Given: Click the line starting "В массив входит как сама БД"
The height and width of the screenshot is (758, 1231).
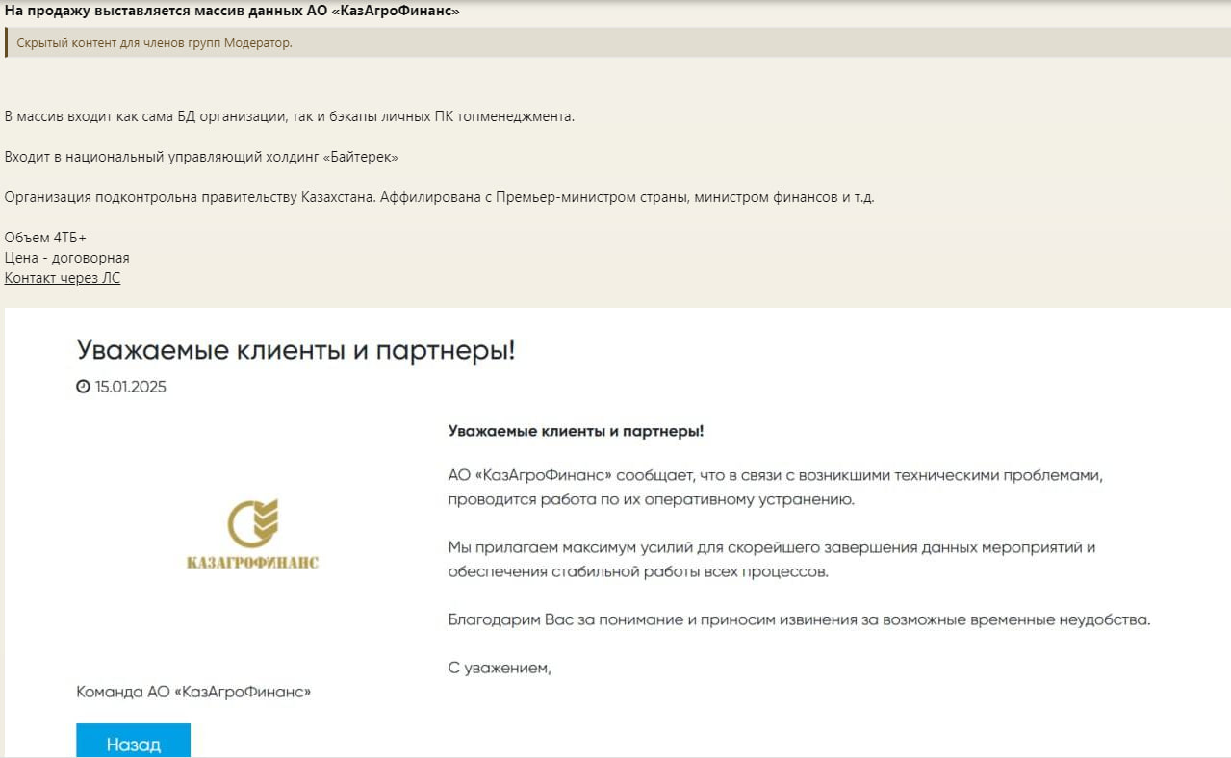Looking at the screenshot, I should point(290,116).
